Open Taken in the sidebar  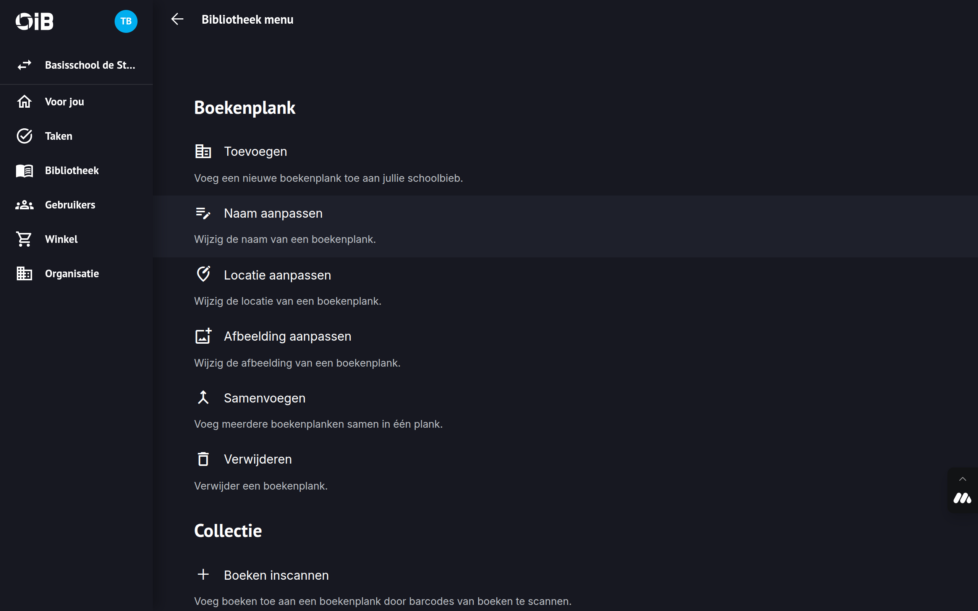click(x=58, y=136)
